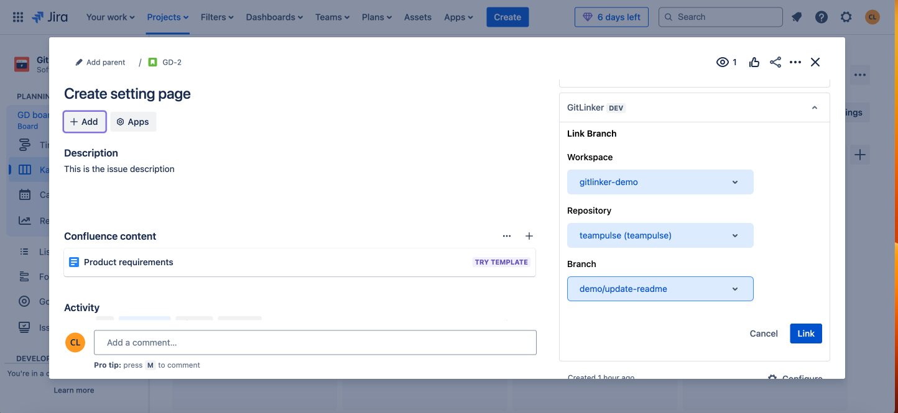Open the help question mark icon
The width and height of the screenshot is (898, 413).
(x=822, y=17)
